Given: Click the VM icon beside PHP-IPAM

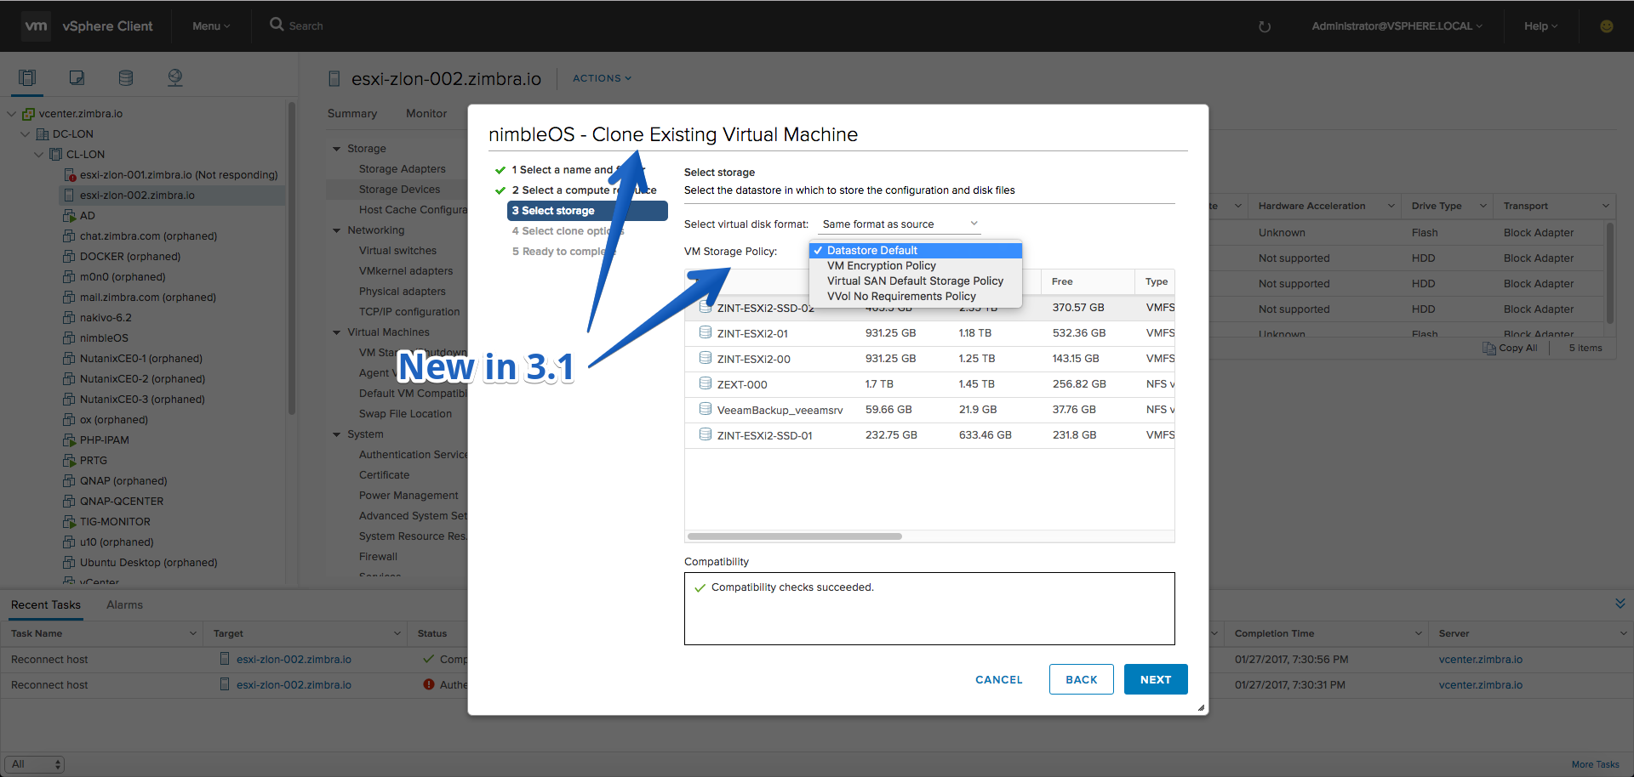Looking at the screenshot, I should tap(69, 440).
